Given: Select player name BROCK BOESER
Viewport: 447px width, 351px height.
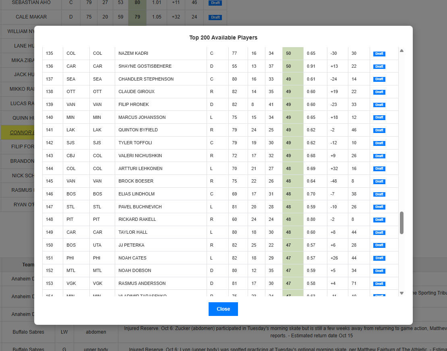Looking at the screenshot, I should click(x=136, y=181).
